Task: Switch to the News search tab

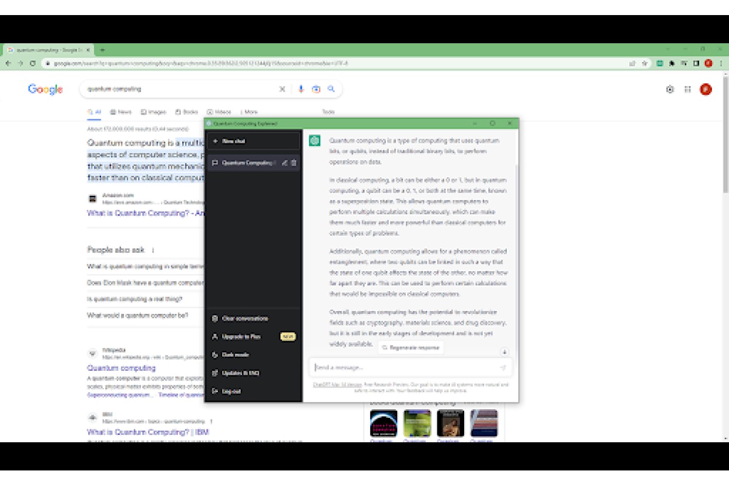Action: [x=121, y=112]
